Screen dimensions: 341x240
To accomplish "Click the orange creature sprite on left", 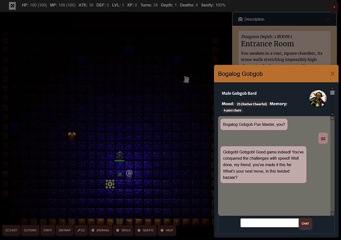I will (x=72, y=136).
